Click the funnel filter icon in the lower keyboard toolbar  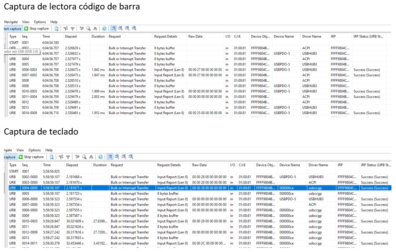coord(68,157)
